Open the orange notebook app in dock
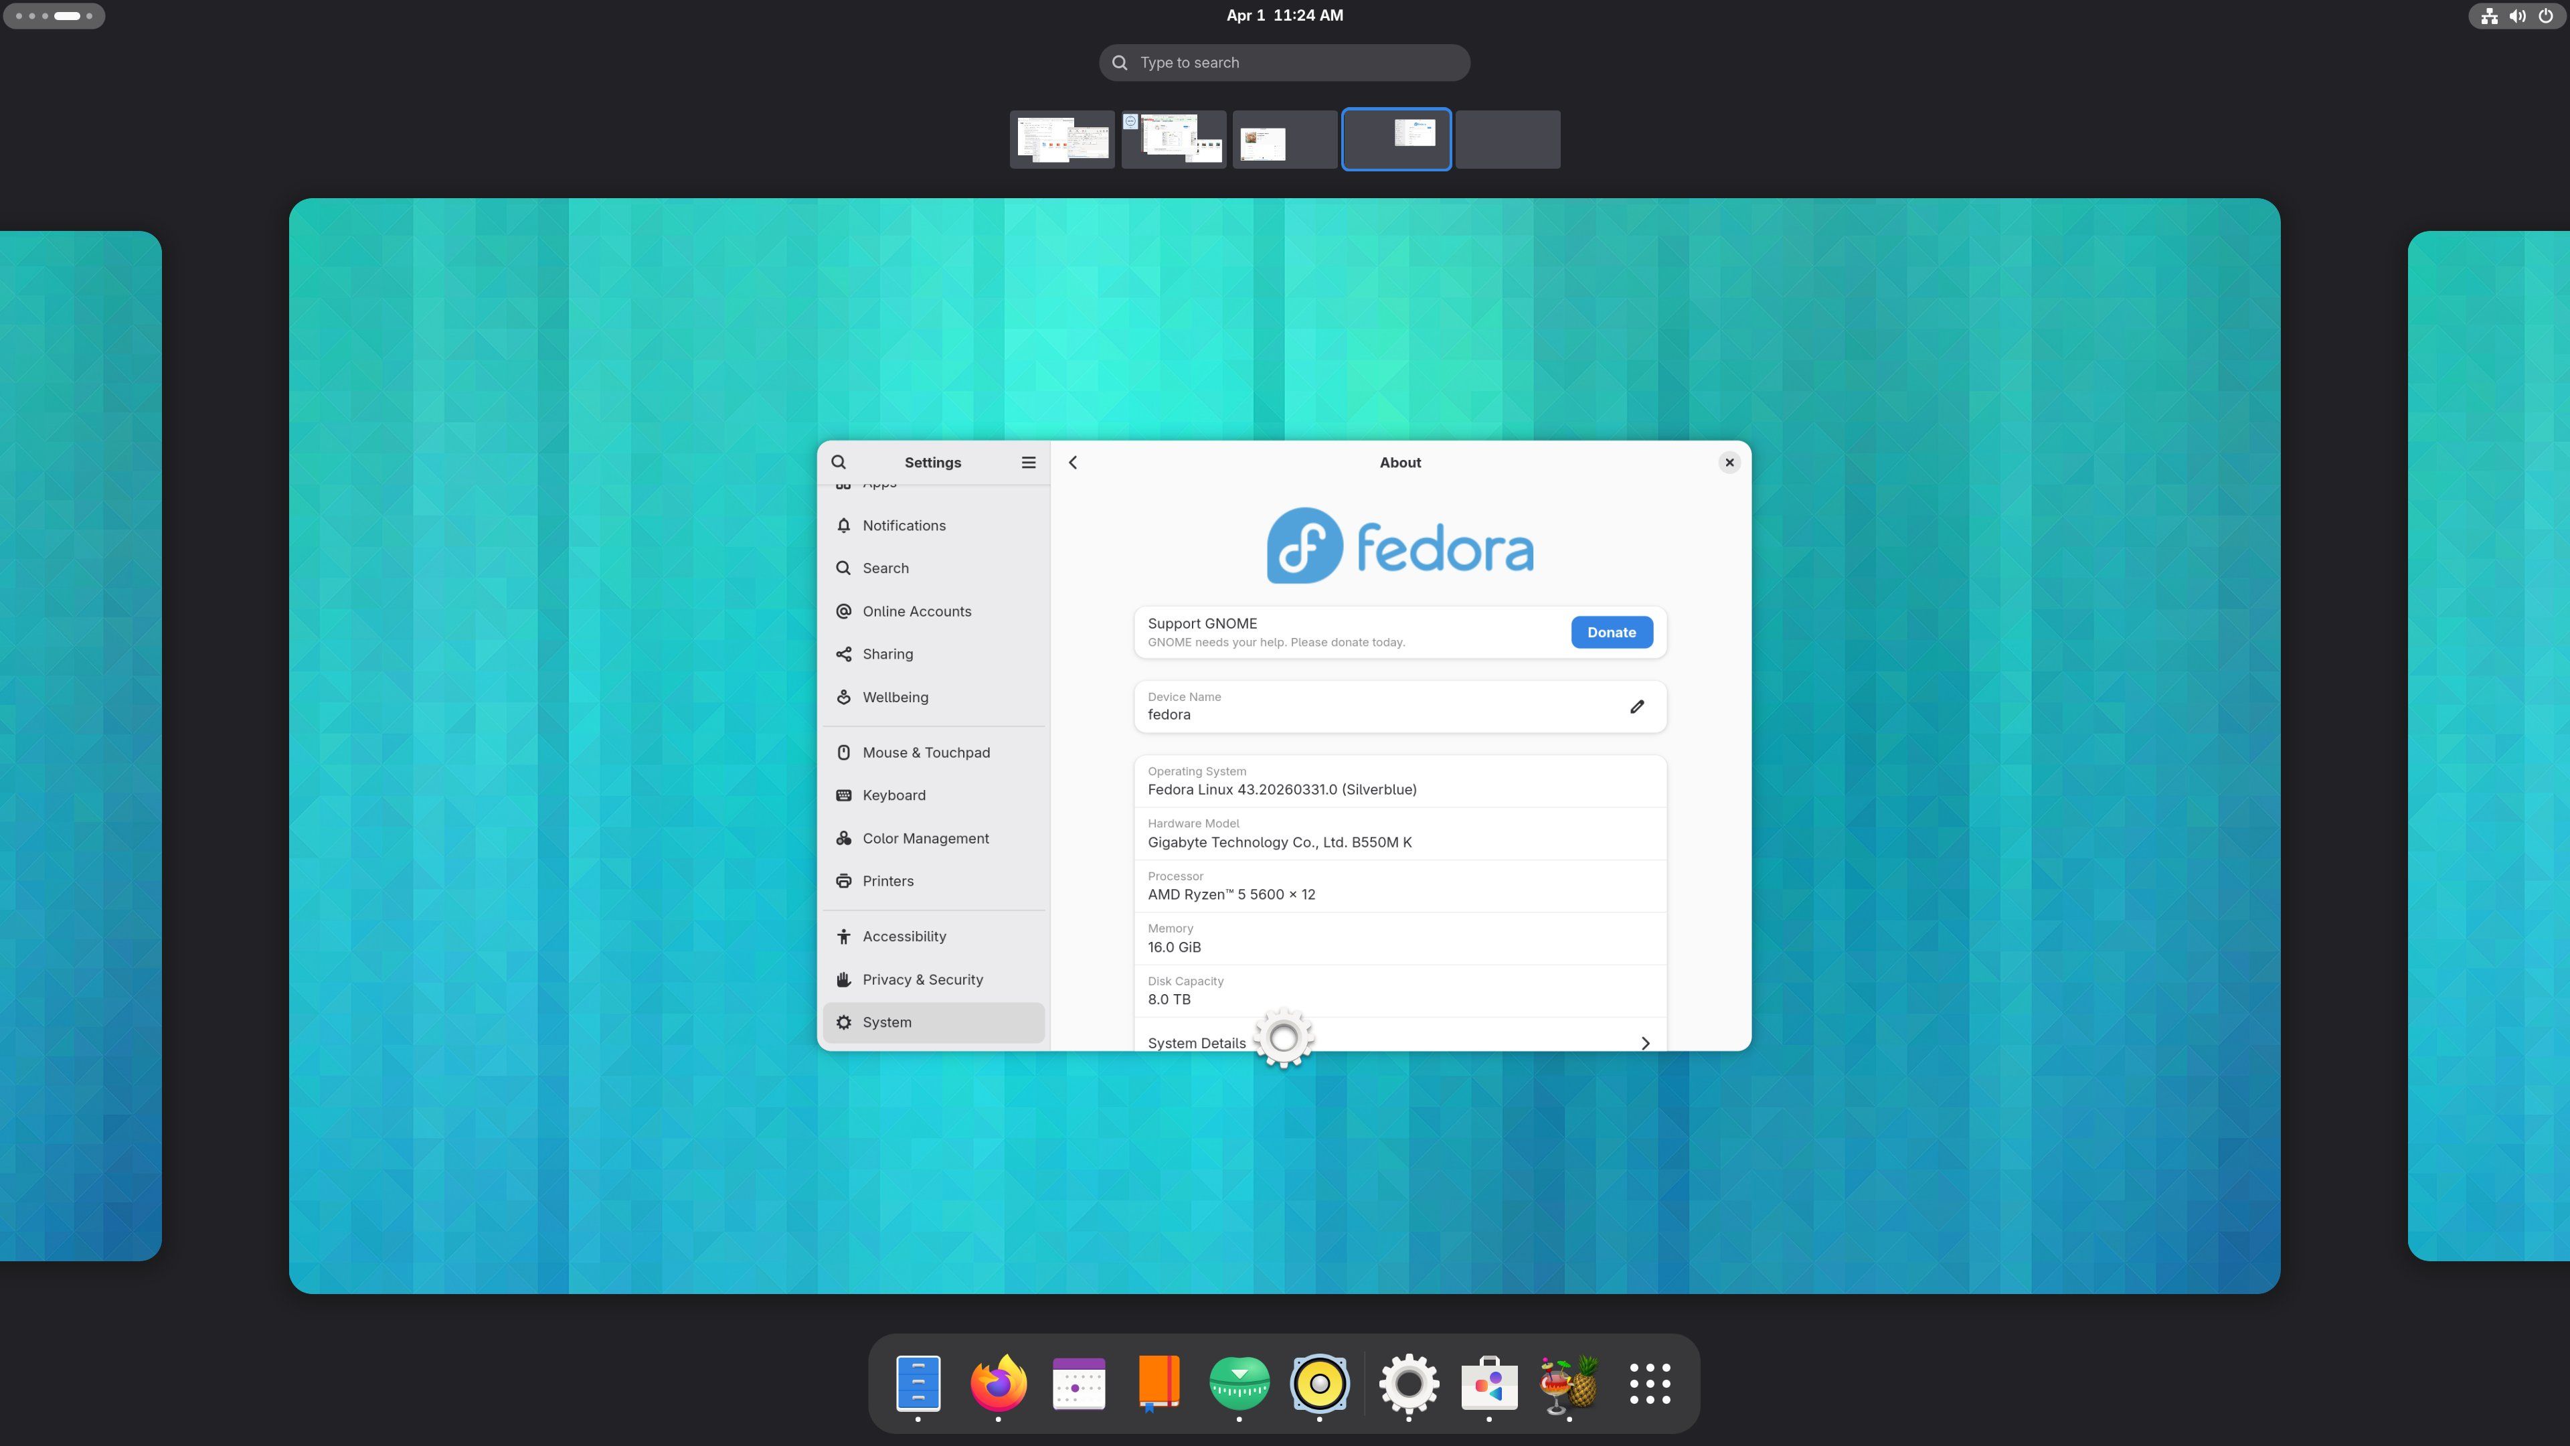Image resolution: width=2570 pixels, height=1446 pixels. (1159, 1383)
